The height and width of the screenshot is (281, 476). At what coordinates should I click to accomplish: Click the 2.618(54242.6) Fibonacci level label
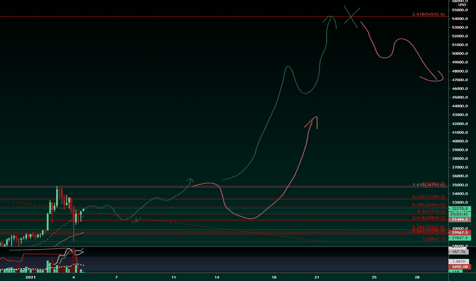point(429,14)
